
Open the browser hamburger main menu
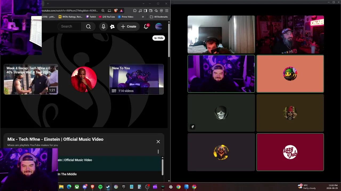click(x=167, y=11)
